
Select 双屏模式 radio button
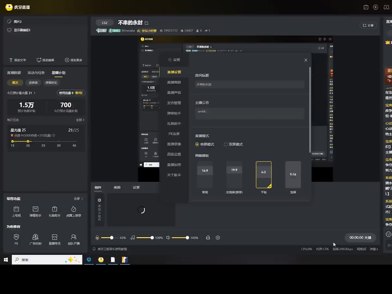[226, 144]
